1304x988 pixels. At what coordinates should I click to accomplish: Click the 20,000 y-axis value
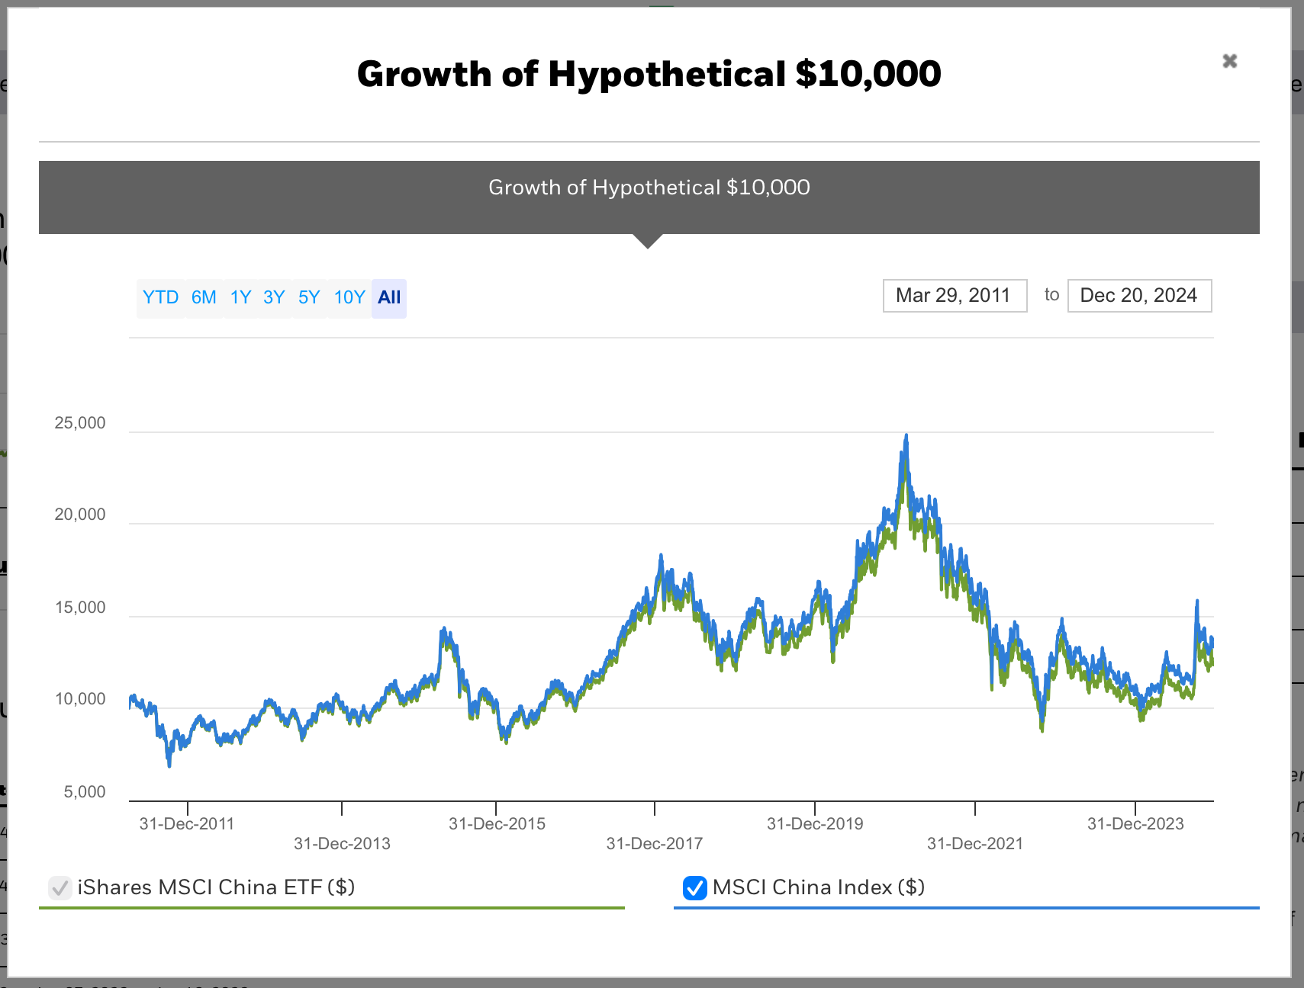click(x=80, y=515)
